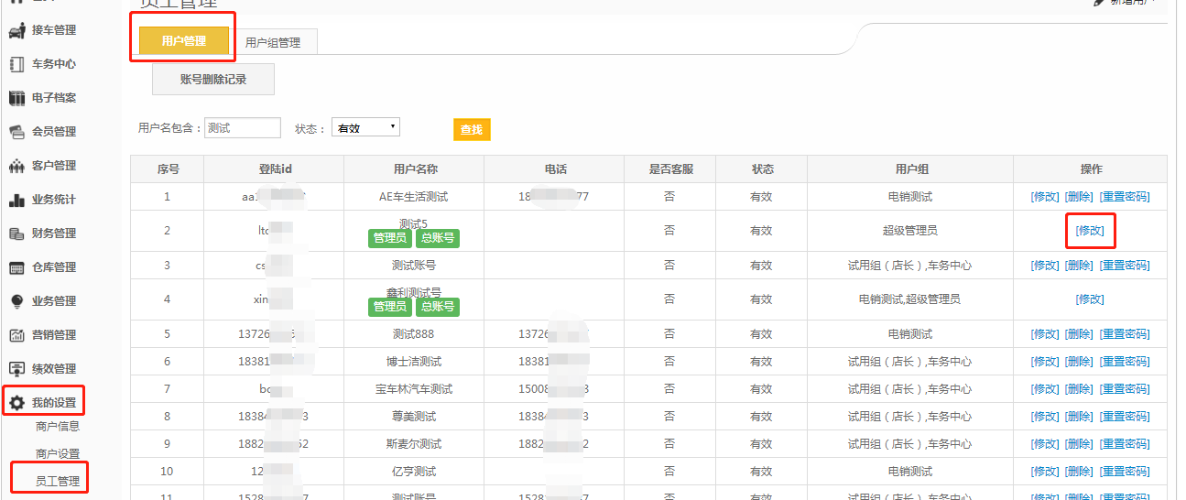Click the 客户管理 people icon
The height and width of the screenshot is (500, 1186).
point(16,166)
